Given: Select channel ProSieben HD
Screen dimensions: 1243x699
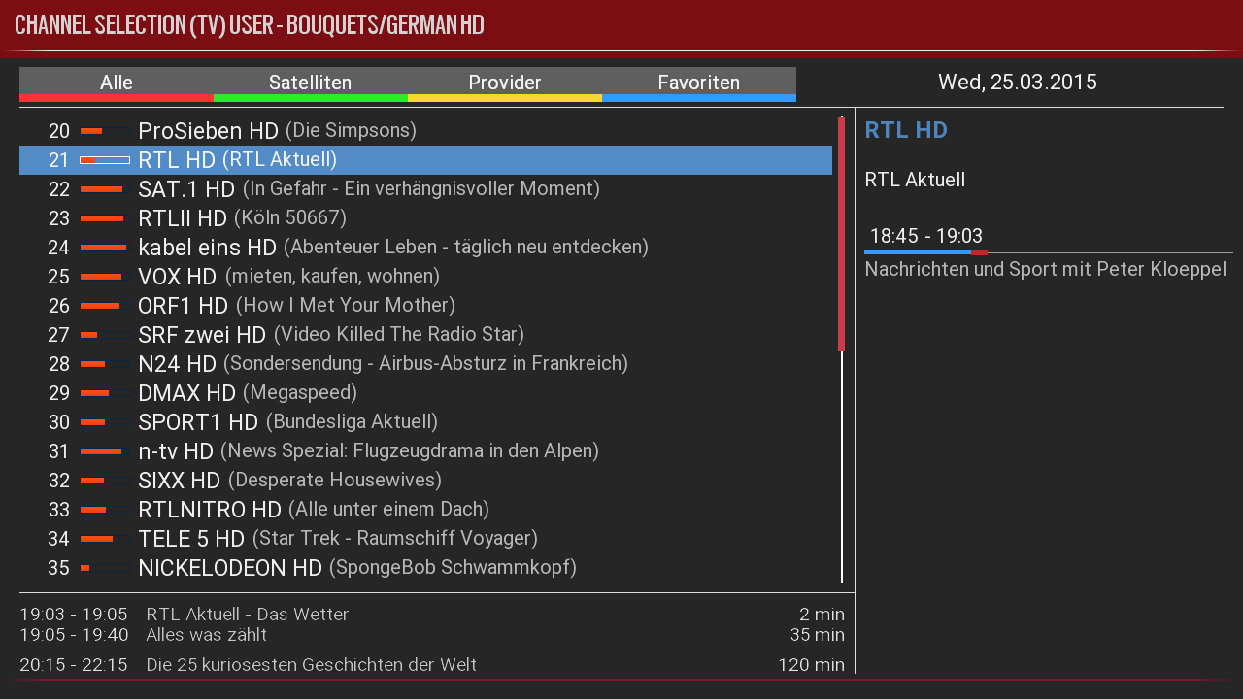Looking at the screenshot, I should [425, 131].
